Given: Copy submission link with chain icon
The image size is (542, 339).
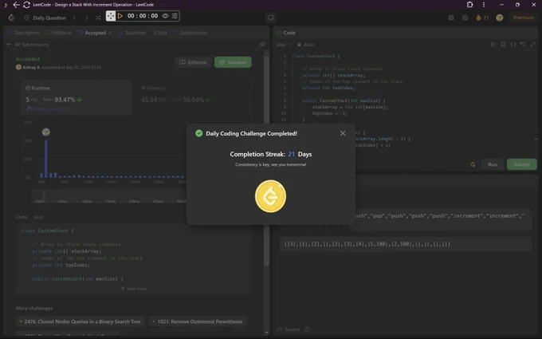Looking at the screenshot, I should coord(262,45).
